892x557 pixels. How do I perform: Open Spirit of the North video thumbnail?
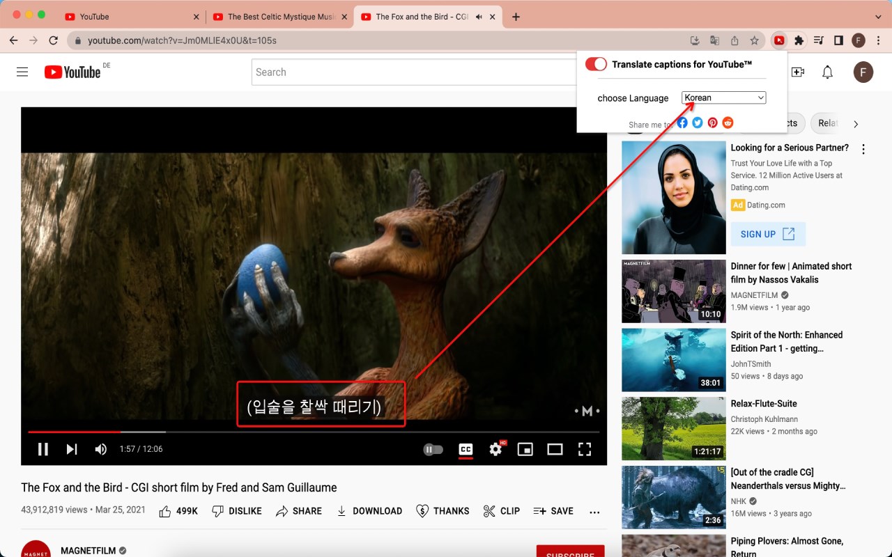click(x=674, y=360)
